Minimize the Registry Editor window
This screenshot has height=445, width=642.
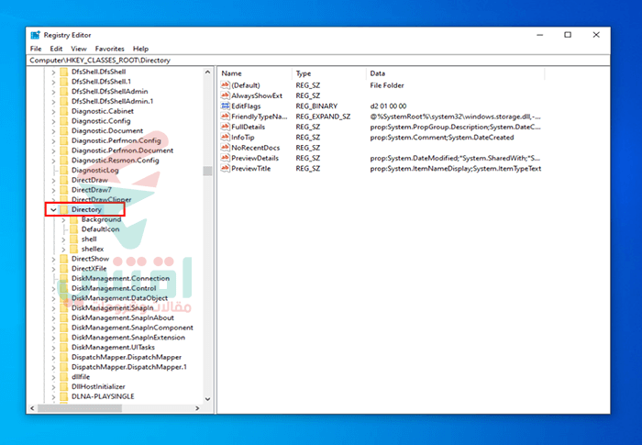(539, 35)
